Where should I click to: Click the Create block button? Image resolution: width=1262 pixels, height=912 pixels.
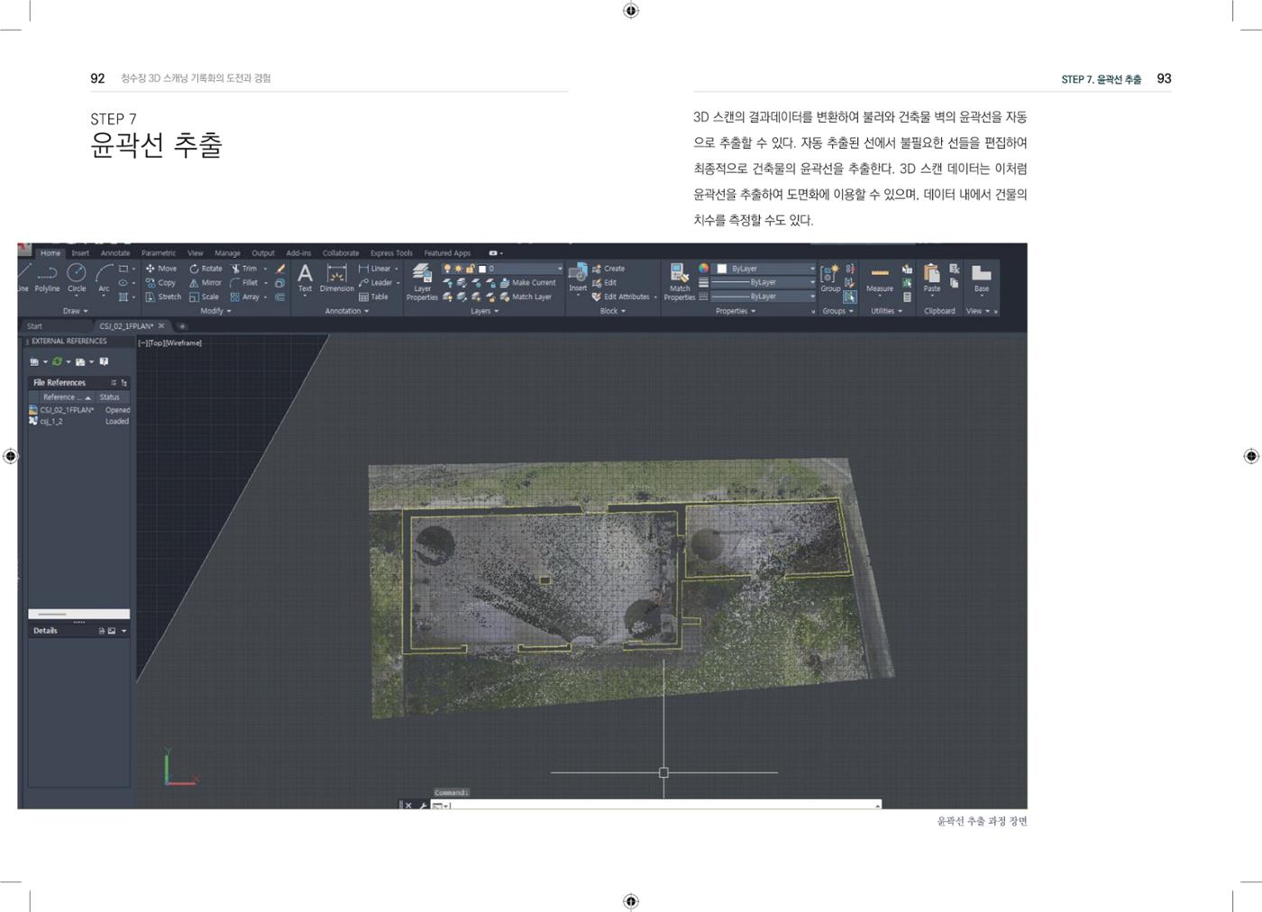608,269
